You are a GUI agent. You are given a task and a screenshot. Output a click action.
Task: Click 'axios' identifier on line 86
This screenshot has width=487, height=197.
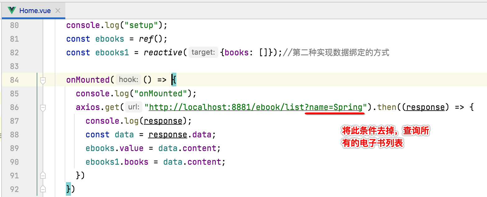(x=88, y=107)
